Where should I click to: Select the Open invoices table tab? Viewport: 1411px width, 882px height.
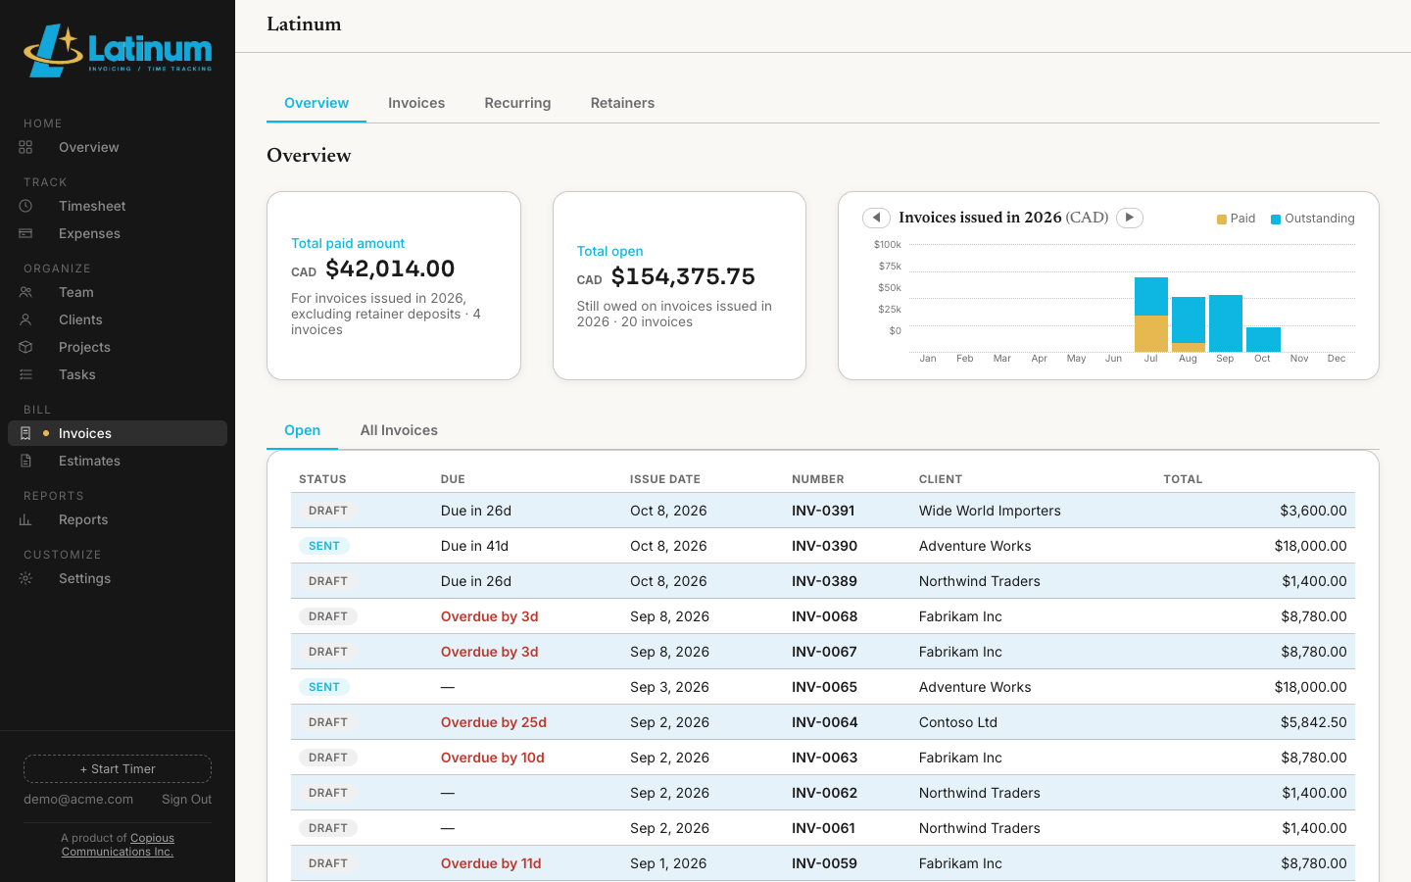(302, 430)
